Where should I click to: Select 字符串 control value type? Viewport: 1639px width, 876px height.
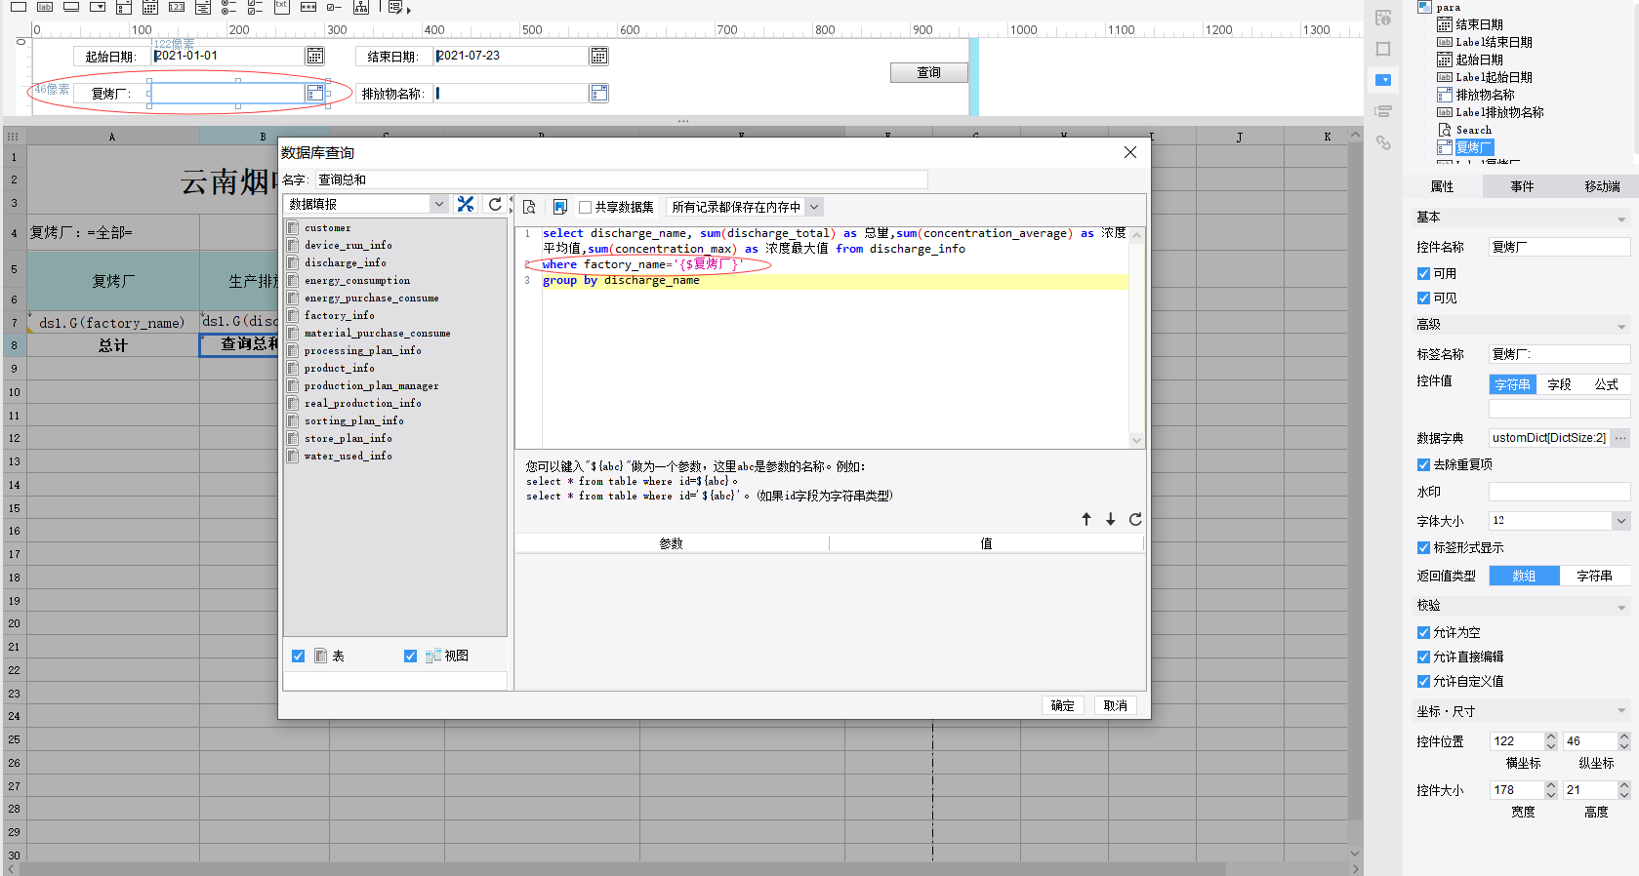point(1513,384)
